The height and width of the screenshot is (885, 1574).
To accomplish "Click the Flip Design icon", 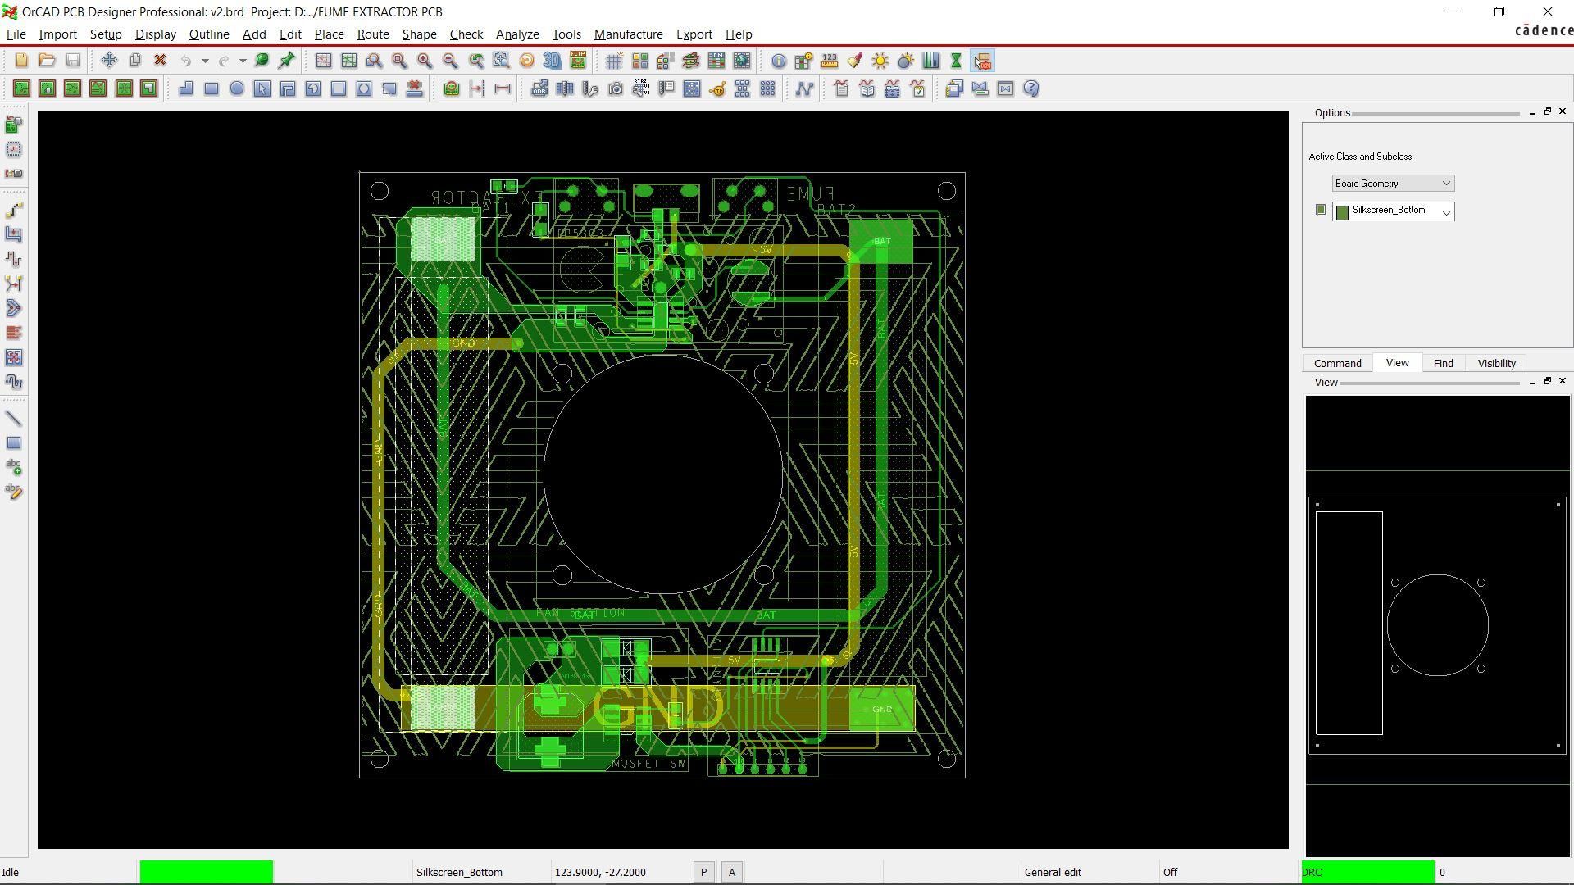I will 578,61.
